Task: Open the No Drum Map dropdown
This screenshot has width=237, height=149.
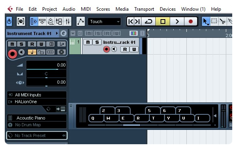Action: tap(37, 125)
